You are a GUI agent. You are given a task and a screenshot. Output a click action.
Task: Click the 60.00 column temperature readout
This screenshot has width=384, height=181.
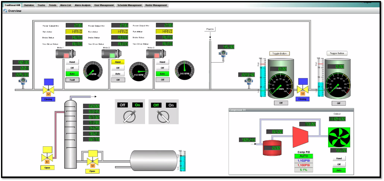pos(91,106)
